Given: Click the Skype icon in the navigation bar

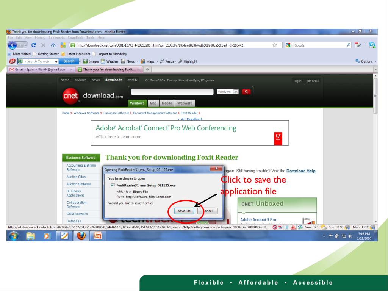Looking at the screenshot, I should coord(372,45).
